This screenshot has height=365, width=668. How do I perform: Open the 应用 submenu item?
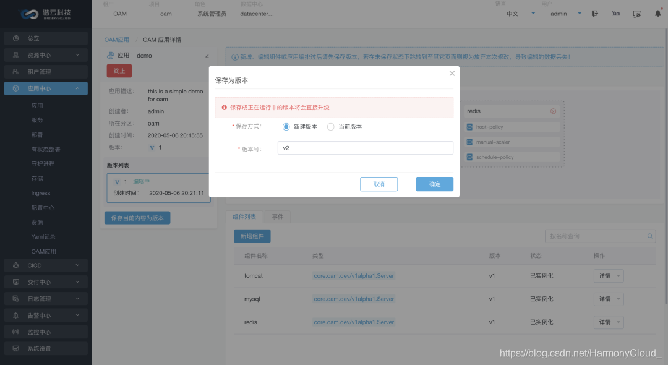(37, 106)
